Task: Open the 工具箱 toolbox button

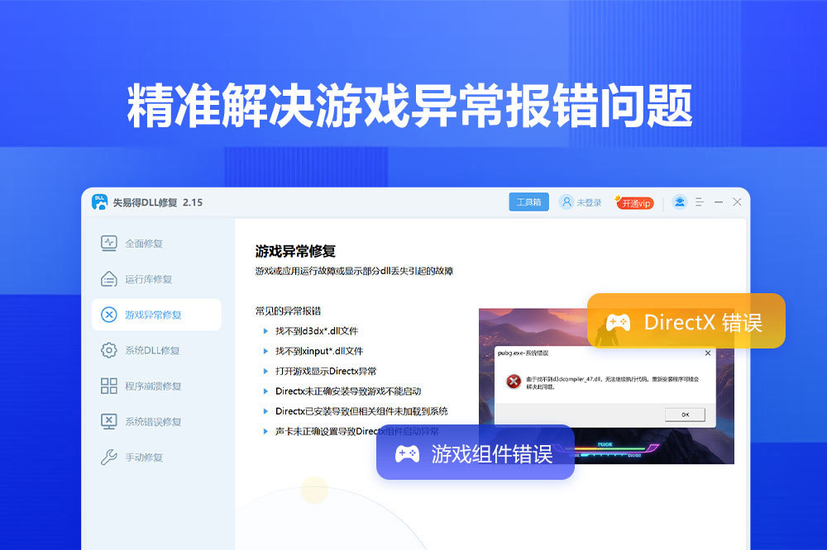Action: tap(528, 202)
